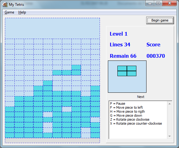Image resolution: width=179 pixels, height=148 pixels.
Task: Open the Help menu
Action: (22, 12)
